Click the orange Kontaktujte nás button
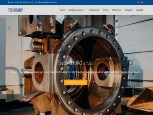The width and height of the screenshot is (153, 115). tap(76, 82)
